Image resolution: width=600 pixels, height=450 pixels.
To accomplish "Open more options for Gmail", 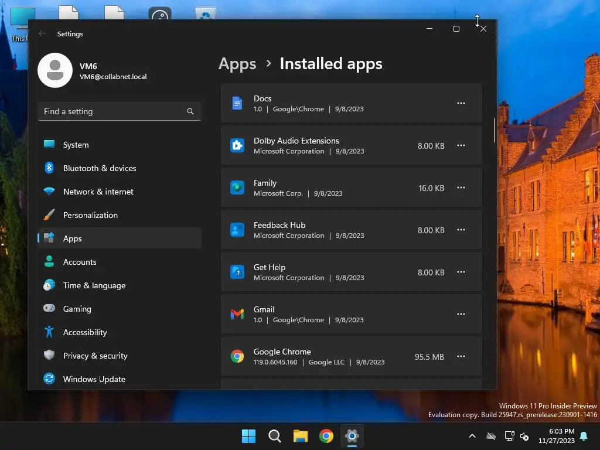I will click(461, 314).
